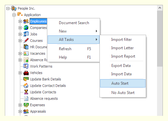This screenshot has height=121, width=168.
Task: Click the scrollbar up arrow
Action: click(160, 8)
